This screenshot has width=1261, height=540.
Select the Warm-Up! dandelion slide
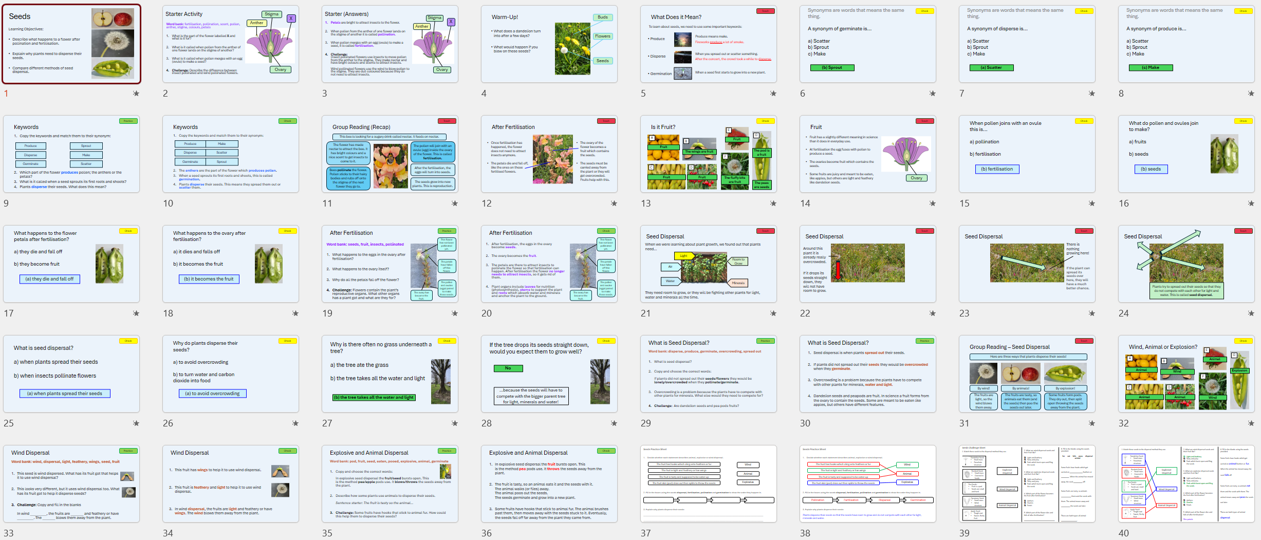549,44
